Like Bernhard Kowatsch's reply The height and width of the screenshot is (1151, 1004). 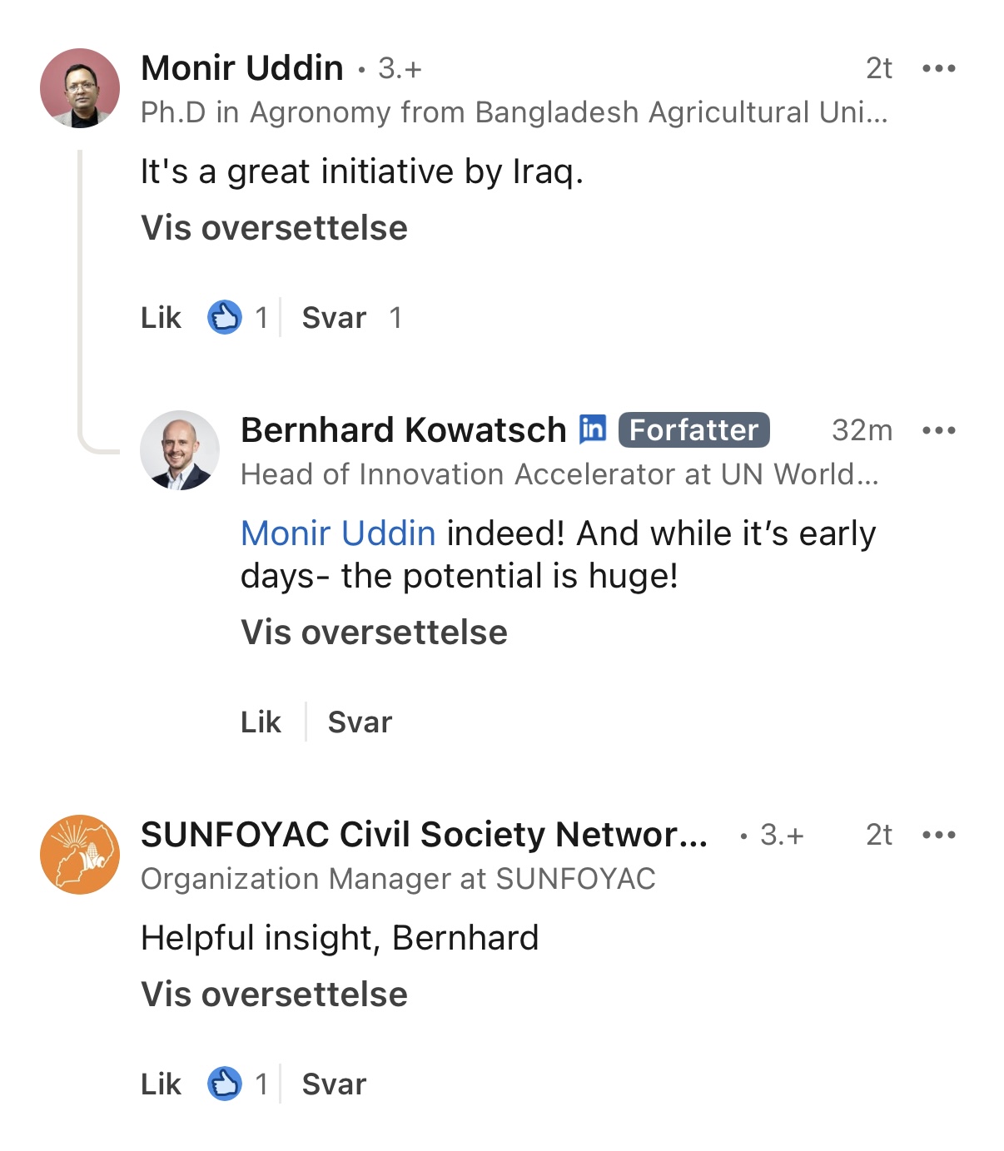(x=261, y=722)
